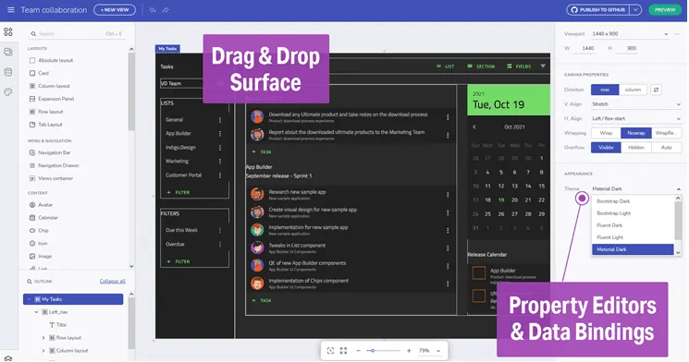Collapse the My Tasks outline node
This screenshot has height=362, width=689.
[x=29, y=299]
